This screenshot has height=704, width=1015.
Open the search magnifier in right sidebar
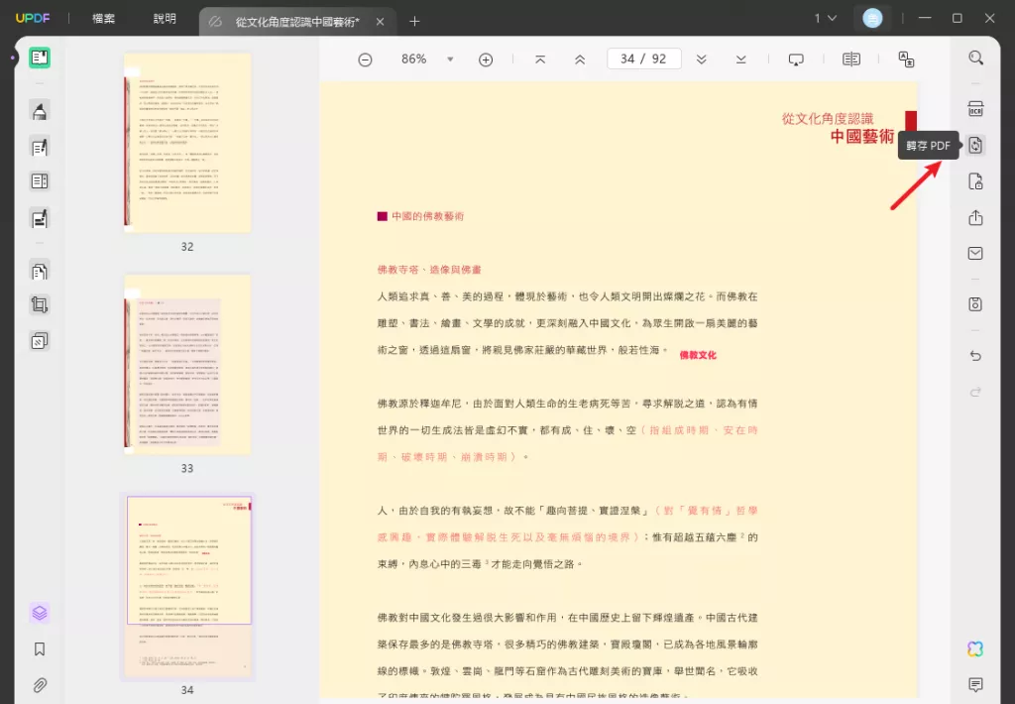coord(975,58)
